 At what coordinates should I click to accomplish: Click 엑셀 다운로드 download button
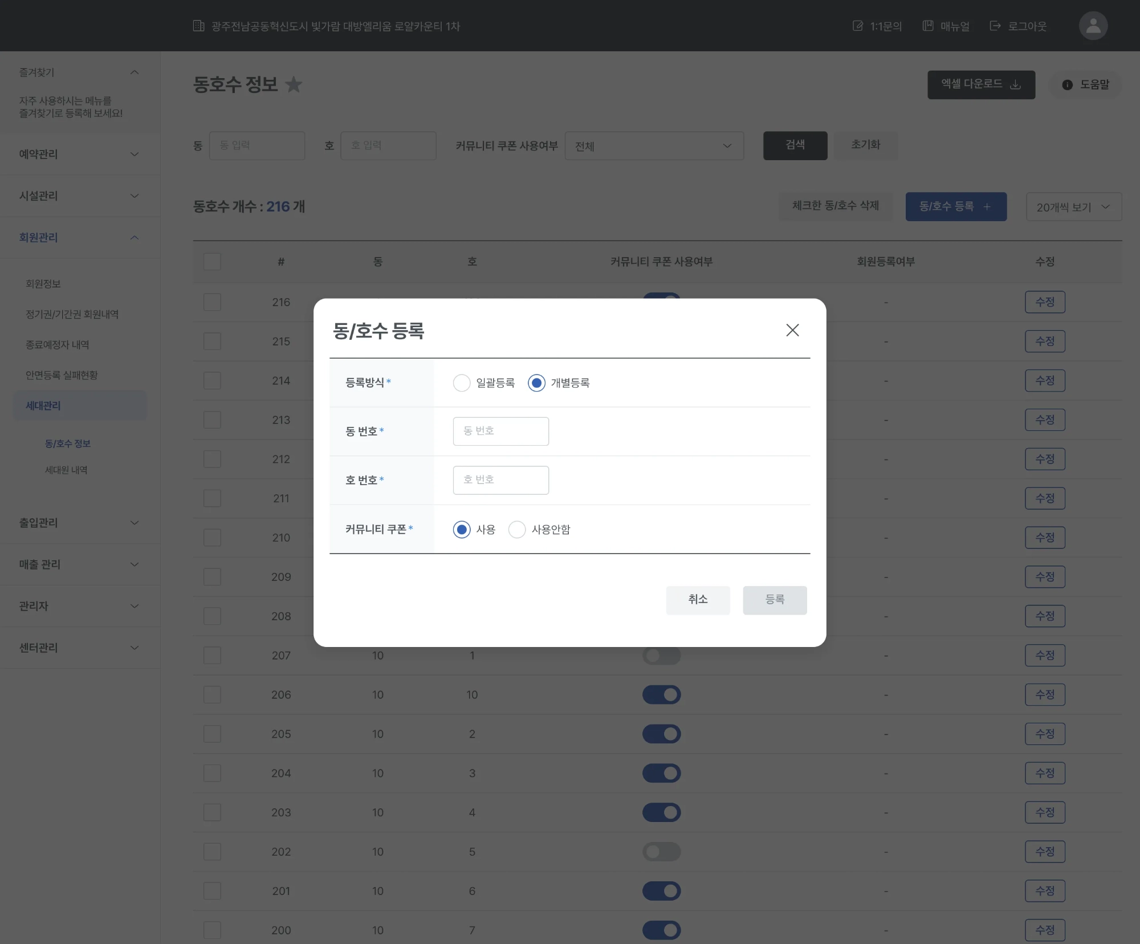tap(981, 84)
